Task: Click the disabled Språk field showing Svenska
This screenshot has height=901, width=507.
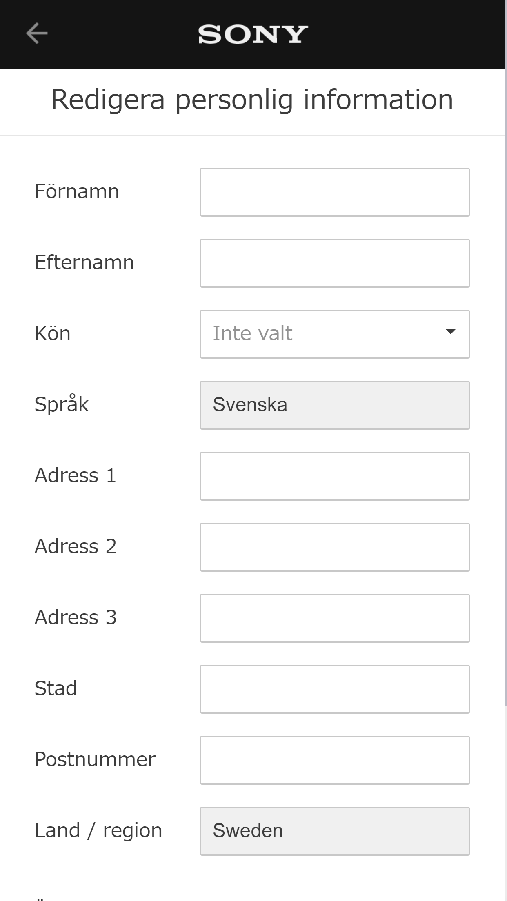Action: pos(335,405)
